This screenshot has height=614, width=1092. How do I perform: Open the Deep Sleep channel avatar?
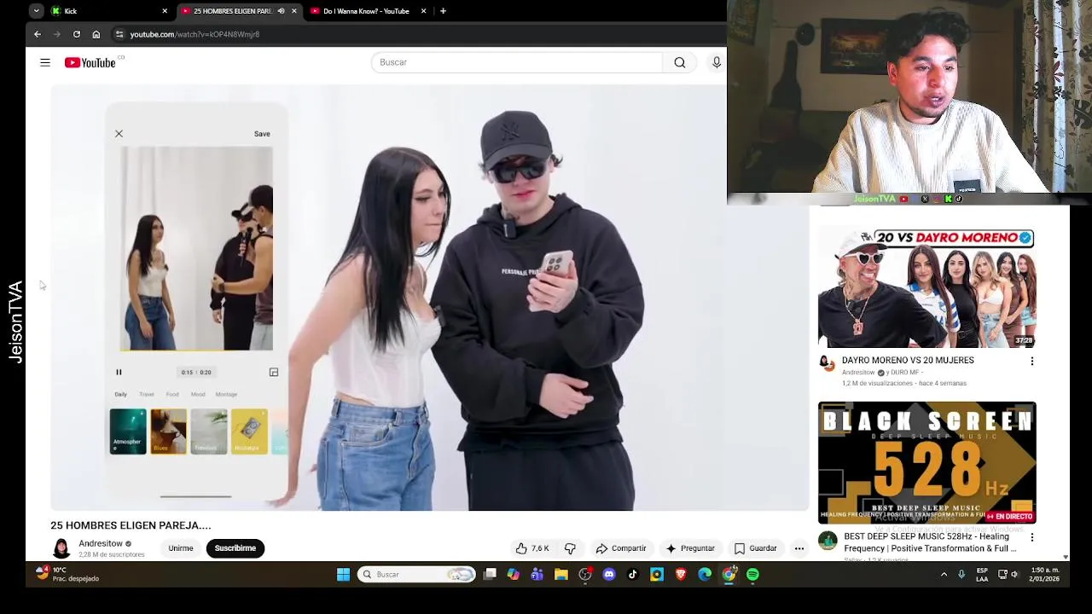tap(828, 540)
